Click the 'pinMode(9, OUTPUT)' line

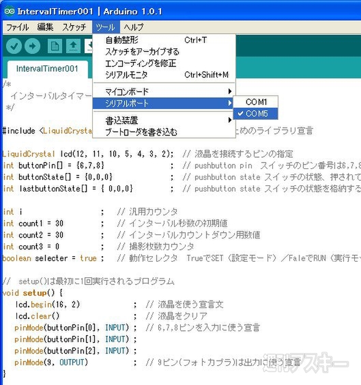pyautogui.click(x=51, y=363)
